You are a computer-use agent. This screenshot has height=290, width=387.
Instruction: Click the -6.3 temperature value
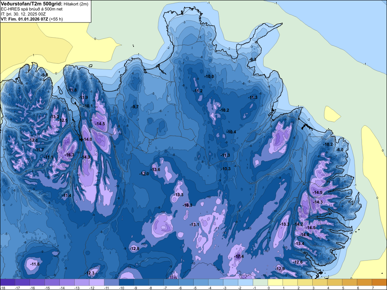pos(252,60)
